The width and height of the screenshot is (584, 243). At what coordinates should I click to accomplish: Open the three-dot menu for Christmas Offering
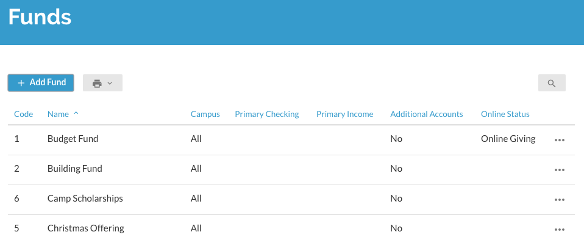point(560,229)
